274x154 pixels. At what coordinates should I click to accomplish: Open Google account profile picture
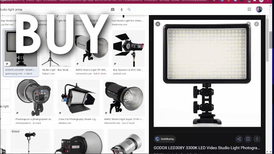click(259, 9)
